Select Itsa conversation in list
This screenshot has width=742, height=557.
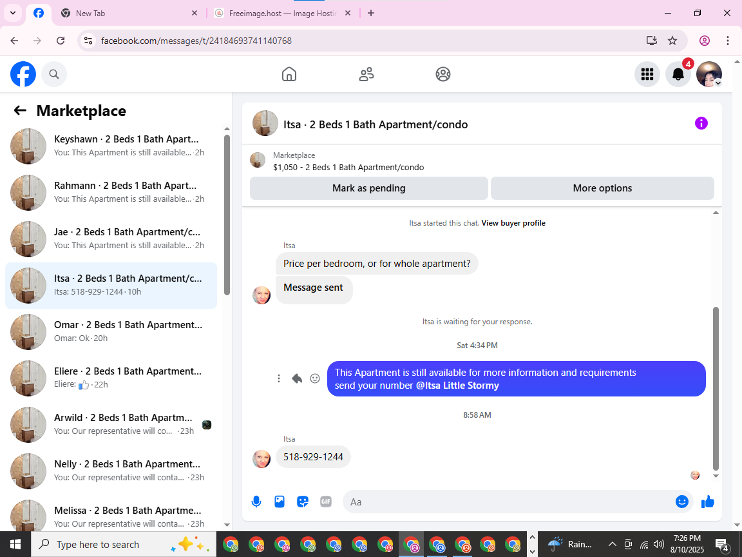pyautogui.click(x=111, y=285)
